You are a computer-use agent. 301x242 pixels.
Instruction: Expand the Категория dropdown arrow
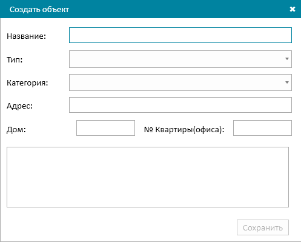coord(287,82)
